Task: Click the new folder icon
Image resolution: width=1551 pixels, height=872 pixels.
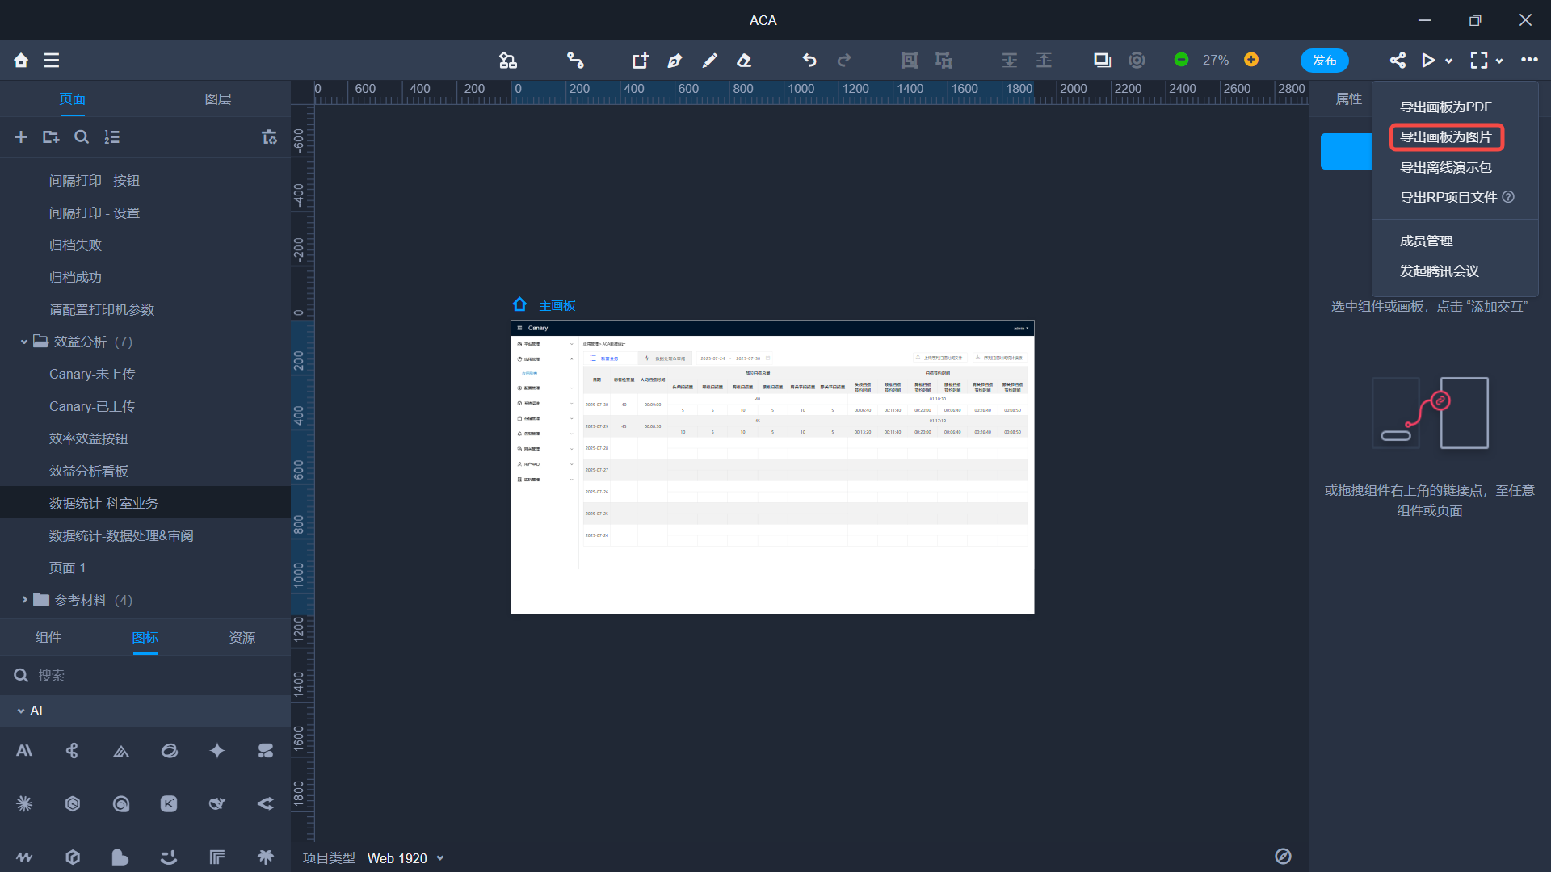Action: click(x=51, y=137)
